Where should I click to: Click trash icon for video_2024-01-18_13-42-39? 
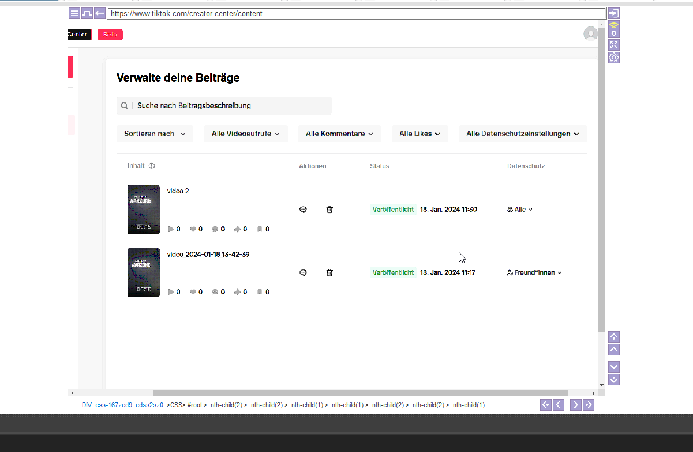coord(329,272)
